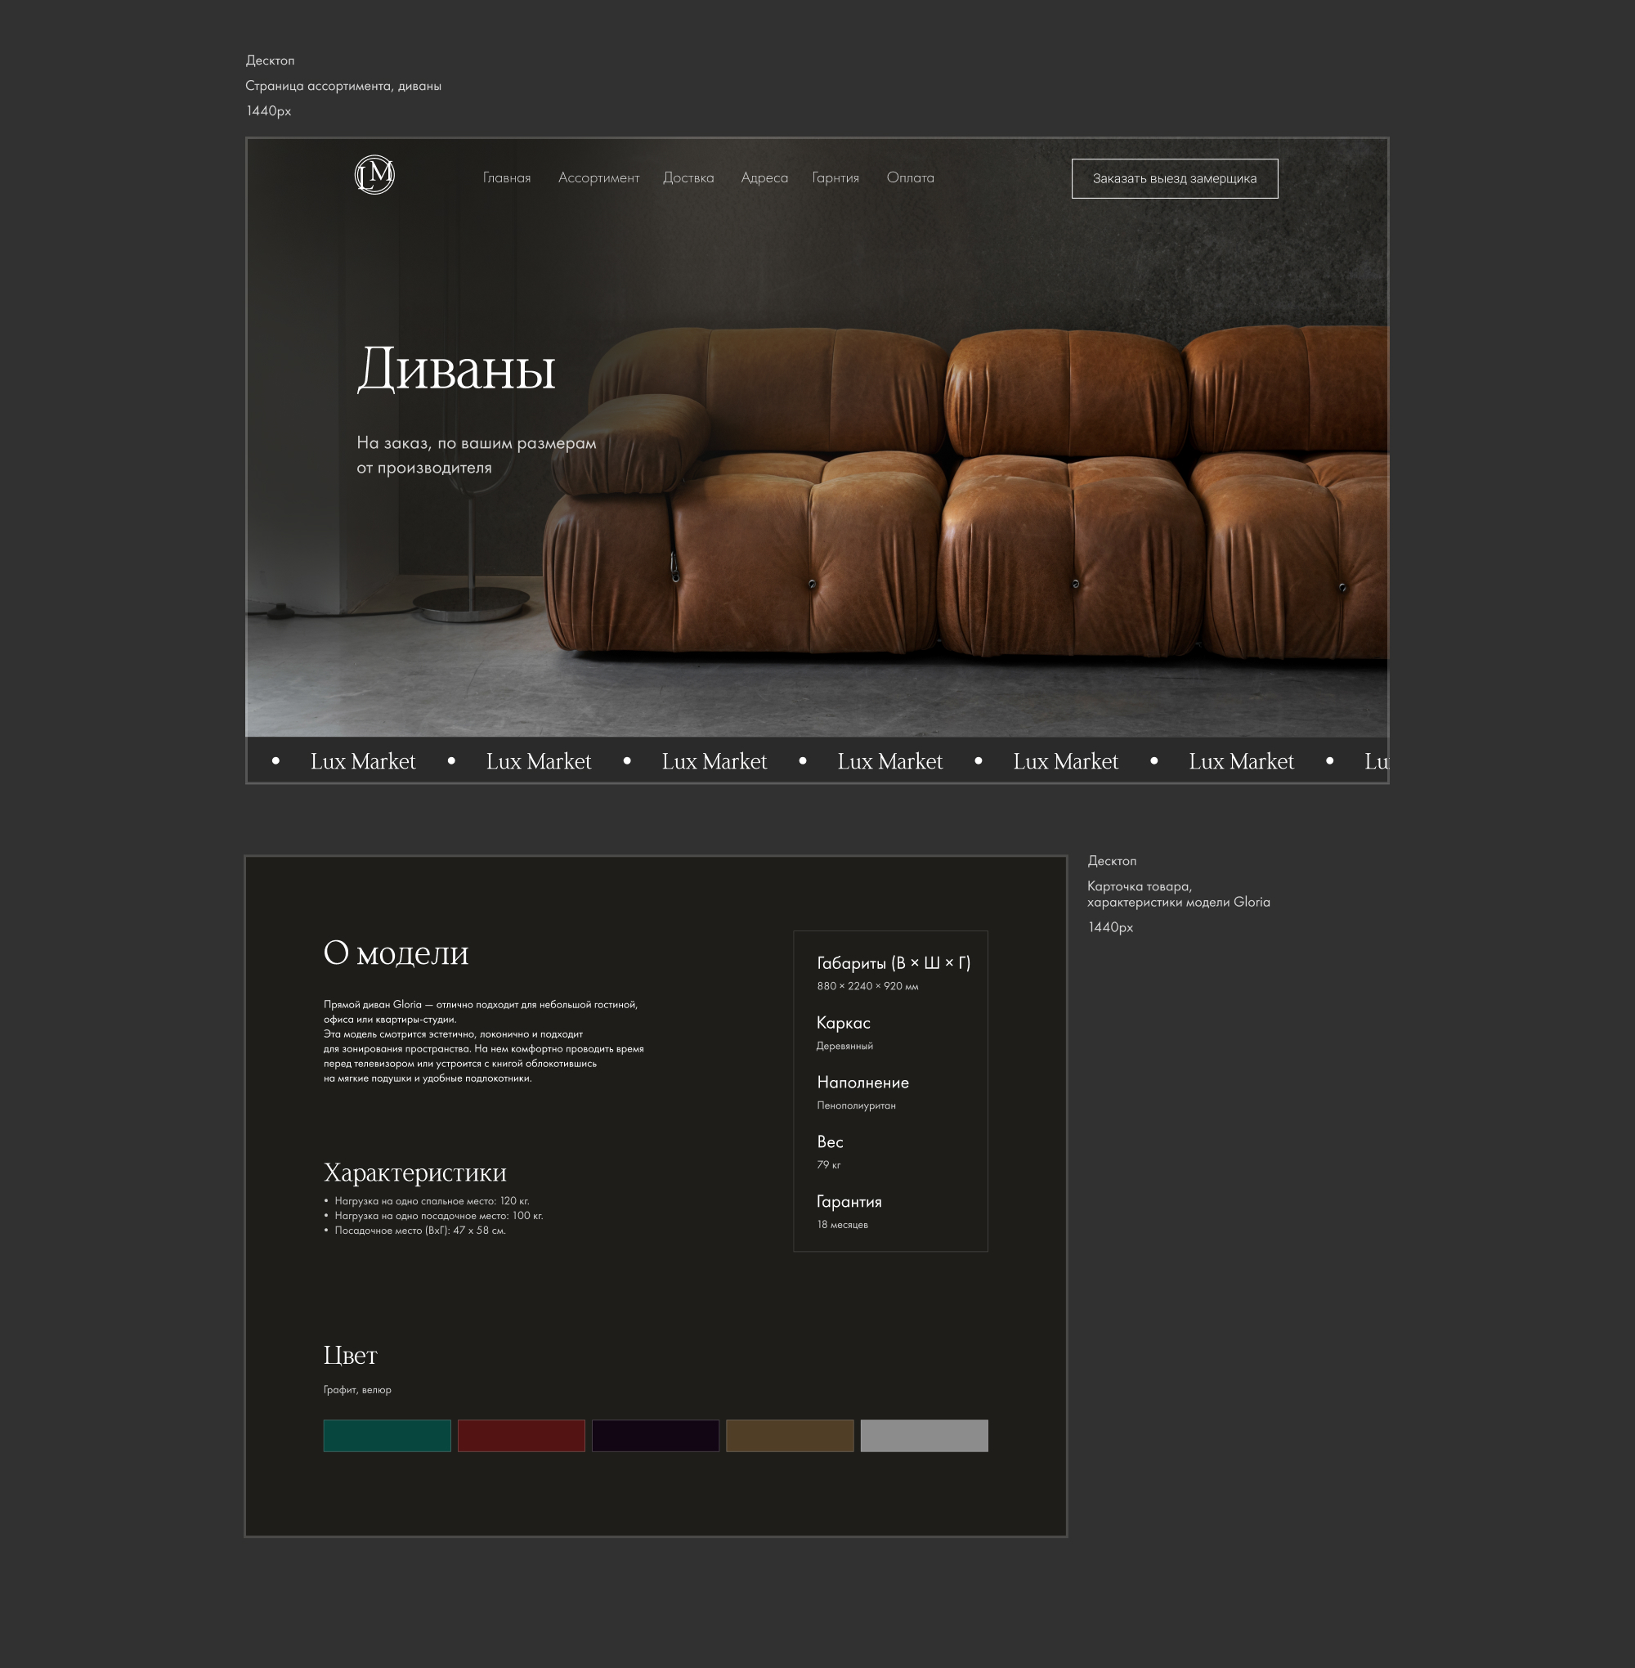Open the Гарнтия navigation link
This screenshot has height=1668, width=1635.
pos(835,177)
